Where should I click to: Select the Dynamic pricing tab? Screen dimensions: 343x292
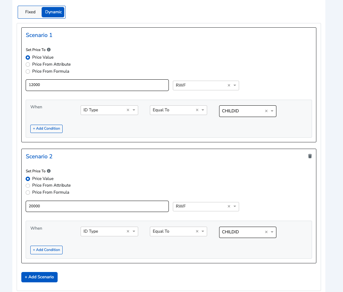(x=53, y=12)
